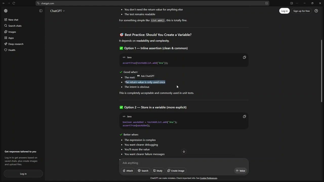Click the assertTrue(wasAdded); code line
This screenshot has width=324, height=182.
pos(136,126)
